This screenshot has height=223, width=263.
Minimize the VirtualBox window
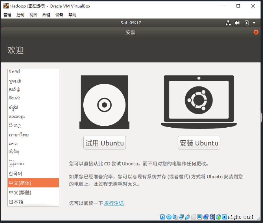coord(223,6)
